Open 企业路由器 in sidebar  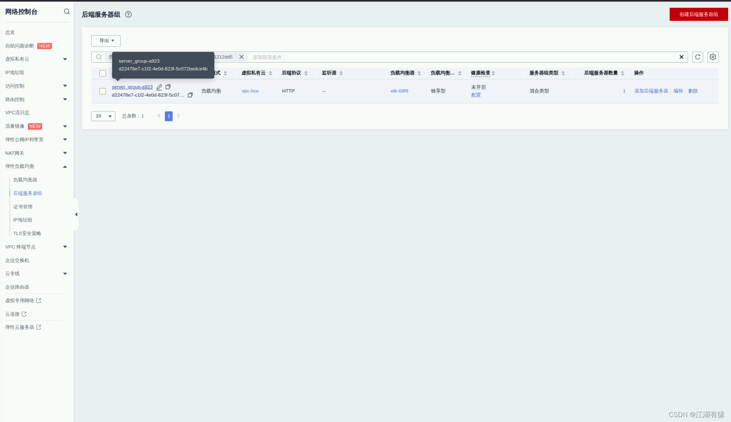point(17,287)
